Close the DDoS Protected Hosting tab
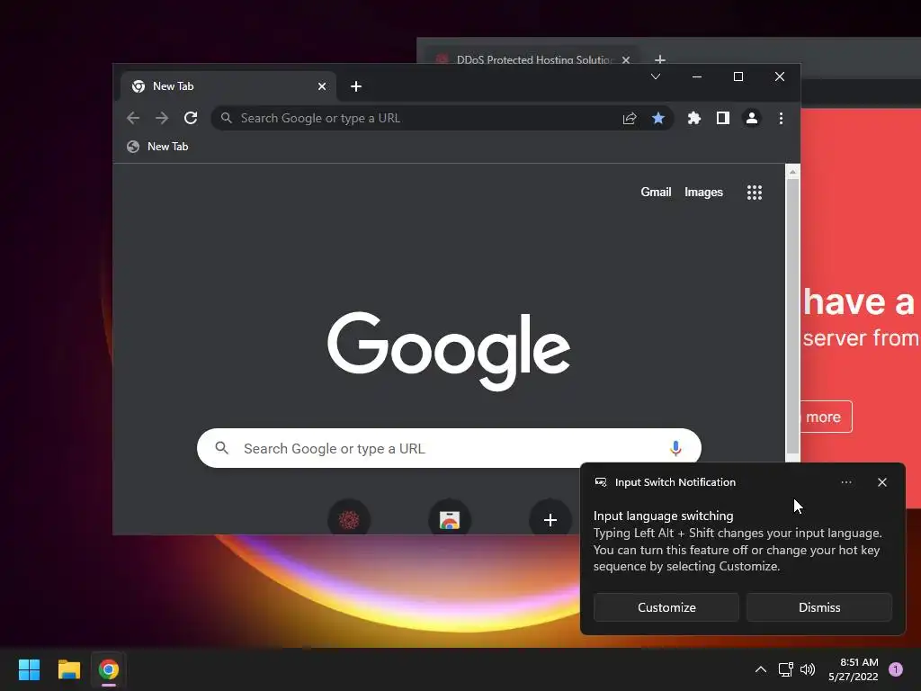Viewport: 921px width, 691px height. tap(626, 60)
